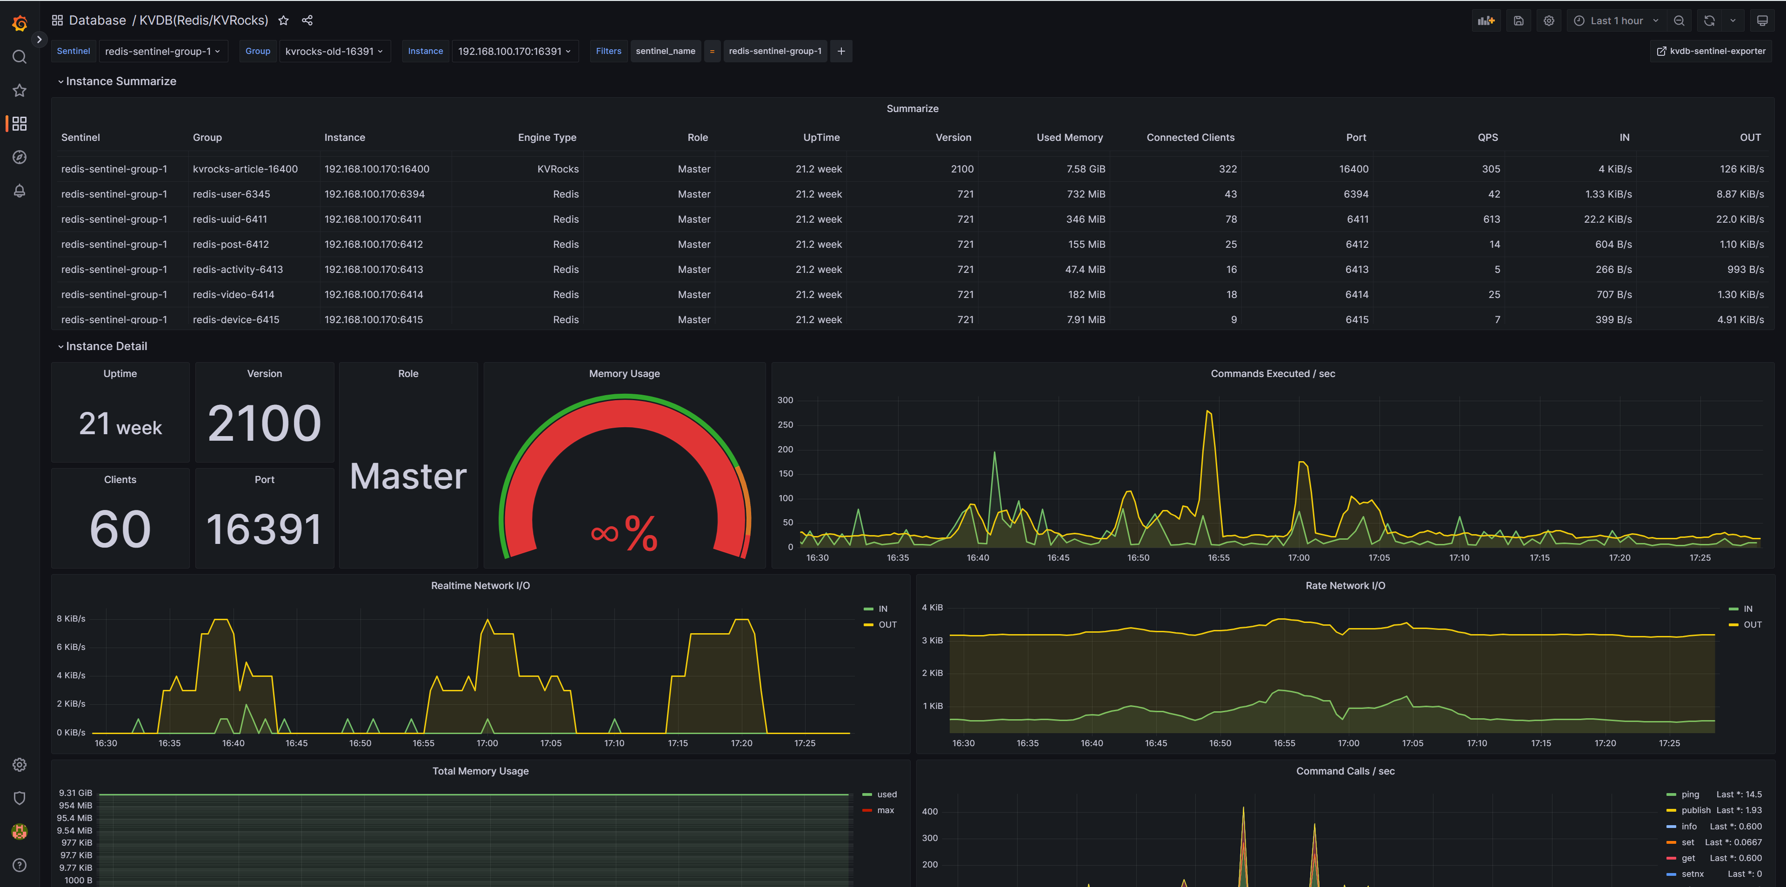Open Alerting via the sidebar bell icon
Screen dimensions: 1786x887
click(20, 191)
